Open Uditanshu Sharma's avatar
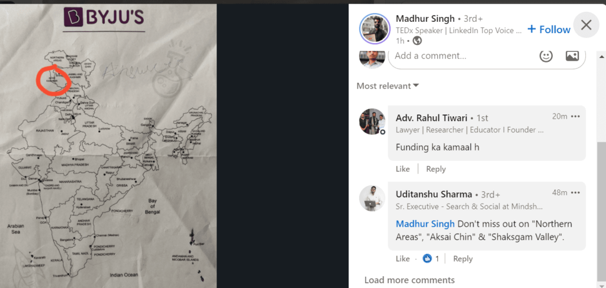The image size is (606, 288). pyautogui.click(x=372, y=198)
